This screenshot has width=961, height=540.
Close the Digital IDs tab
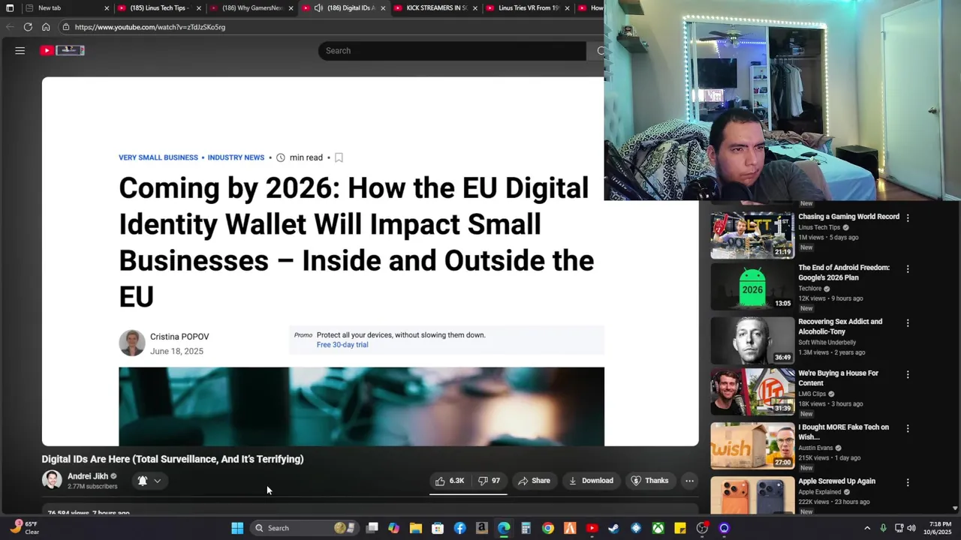point(383,8)
